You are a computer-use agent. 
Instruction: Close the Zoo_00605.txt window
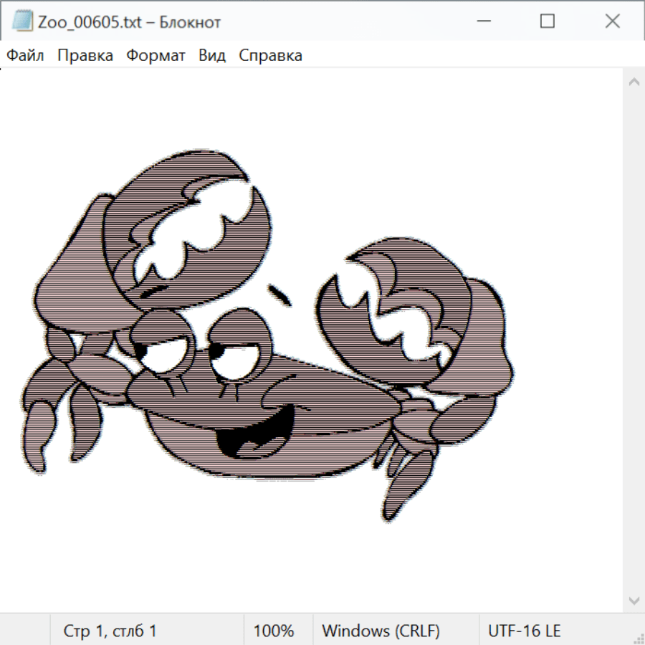(612, 21)
